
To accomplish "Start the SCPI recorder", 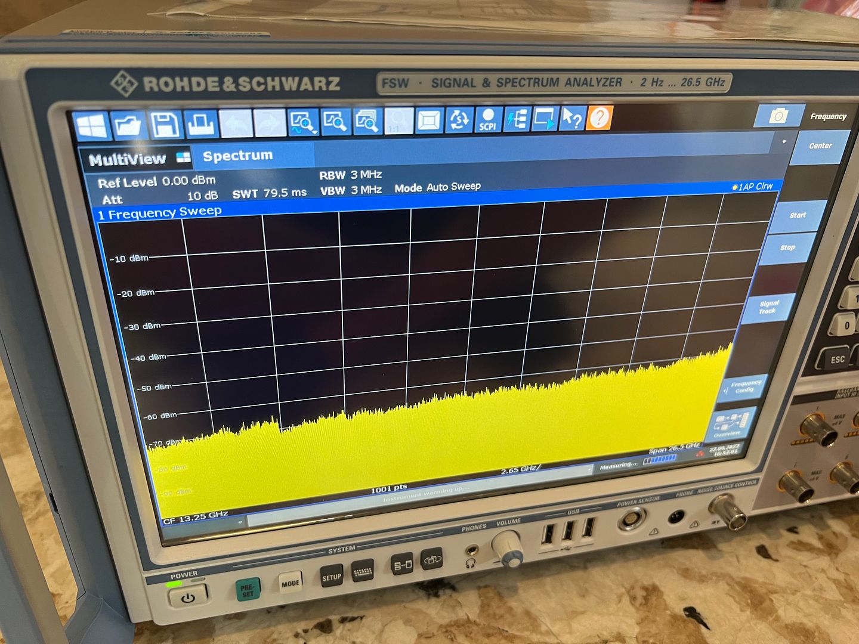I will coord(489,119).
